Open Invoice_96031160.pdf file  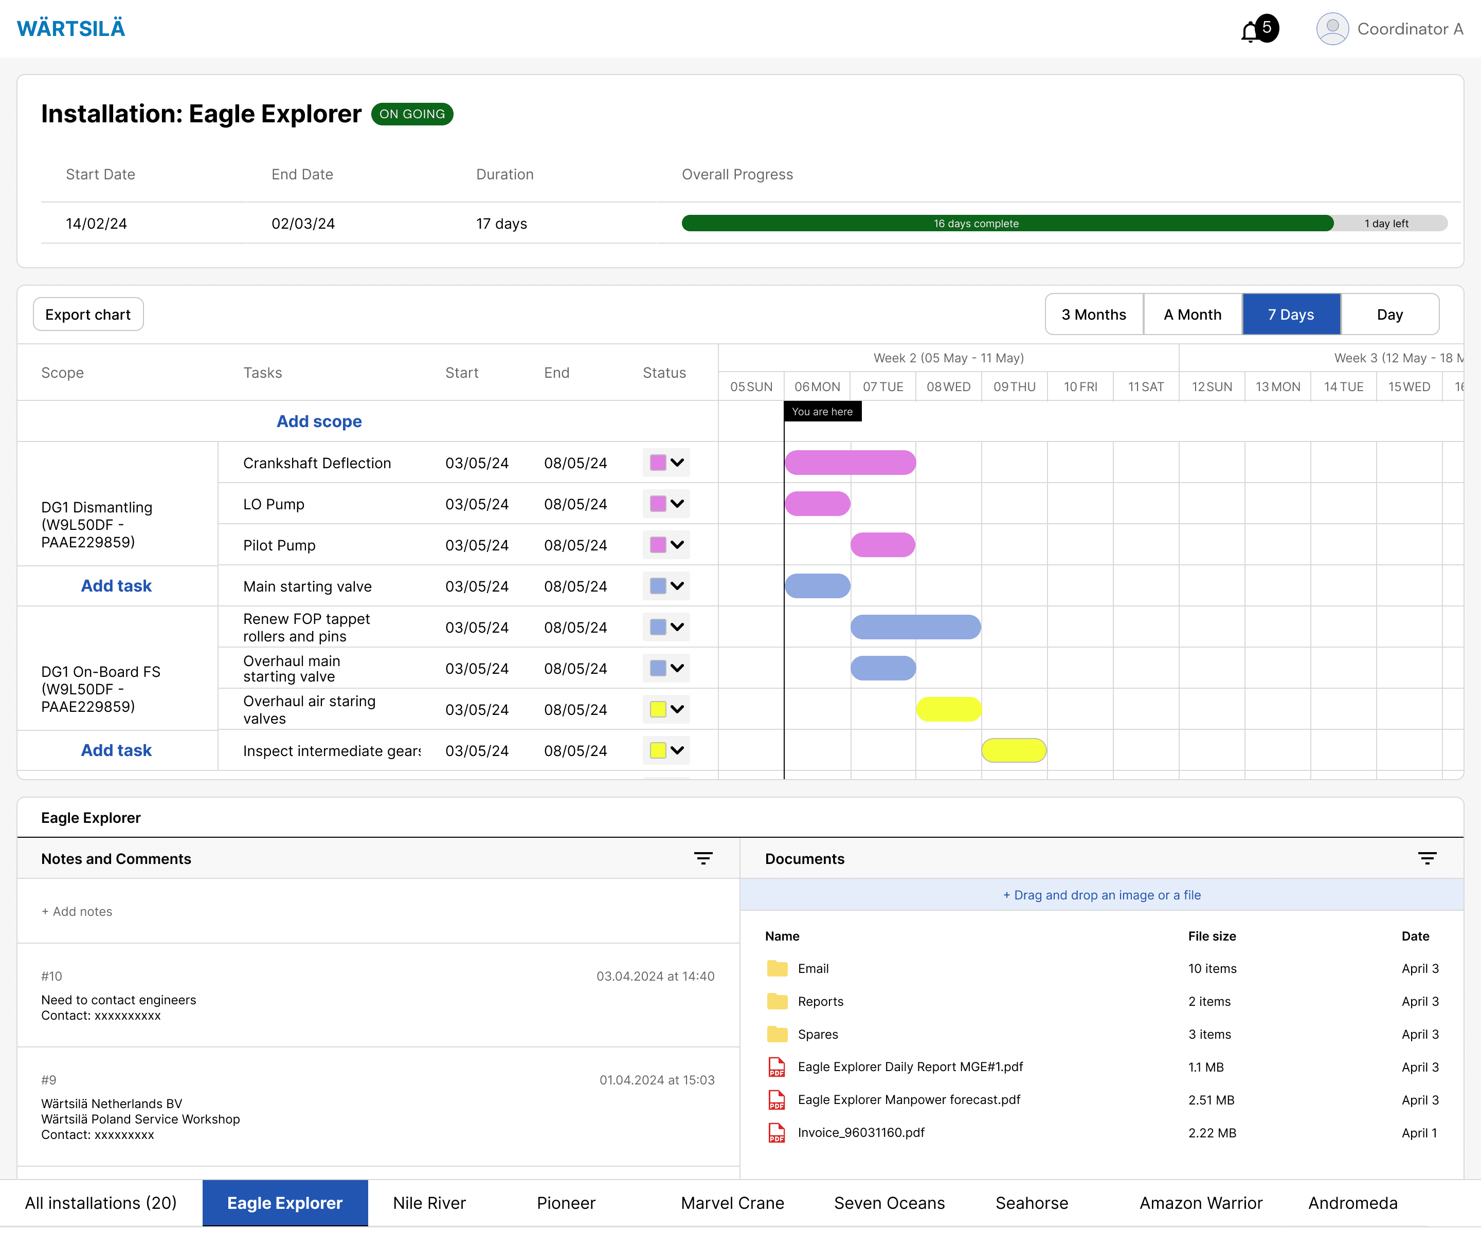(x=861, y=1132)
